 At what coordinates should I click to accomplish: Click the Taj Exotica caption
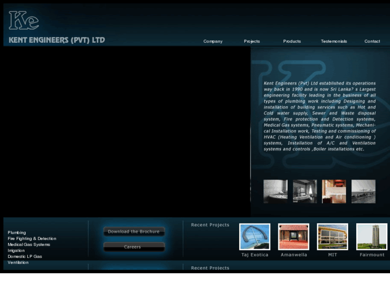[x=255, y=254]
